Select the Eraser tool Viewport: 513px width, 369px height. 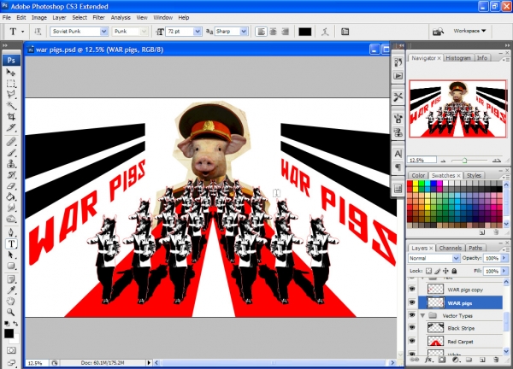tap(11, 185)
